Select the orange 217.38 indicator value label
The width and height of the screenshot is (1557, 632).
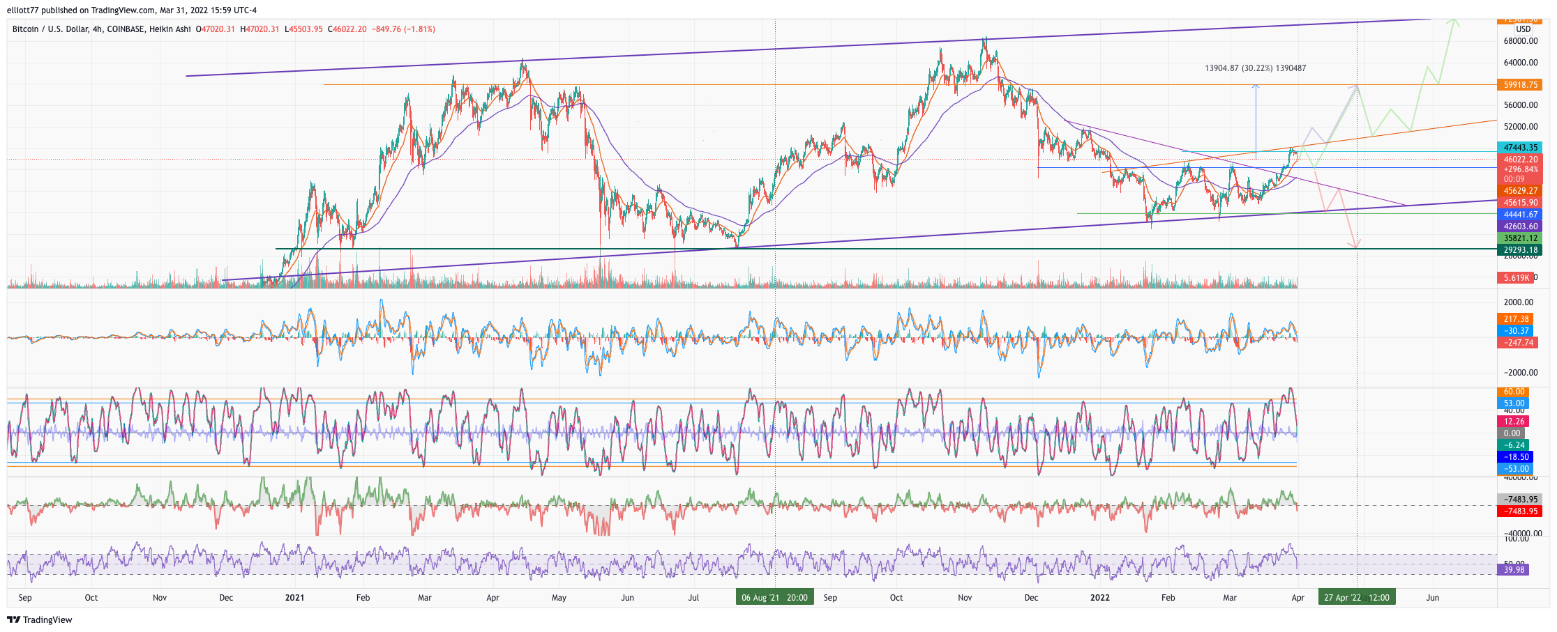click(1515, 319)
